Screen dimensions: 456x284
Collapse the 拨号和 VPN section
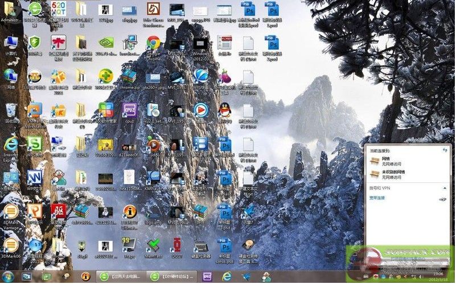click(444, 187)
